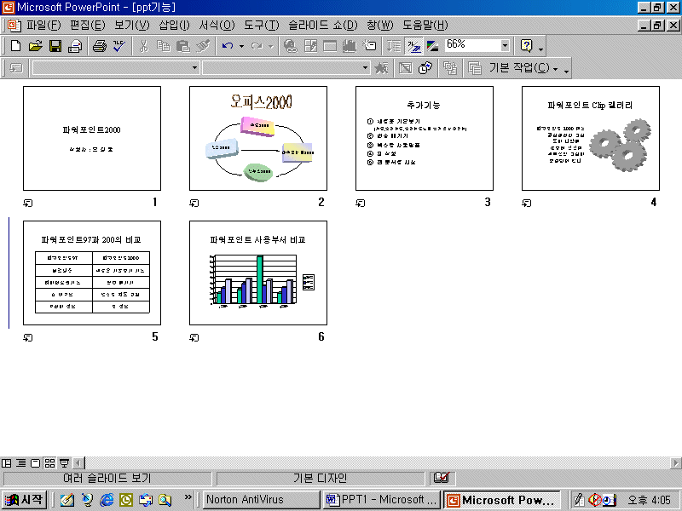The height and width of the screenshot is (511, 682).
Task: Open the 66% zoom dropdown
Action: tap(505, 45)
